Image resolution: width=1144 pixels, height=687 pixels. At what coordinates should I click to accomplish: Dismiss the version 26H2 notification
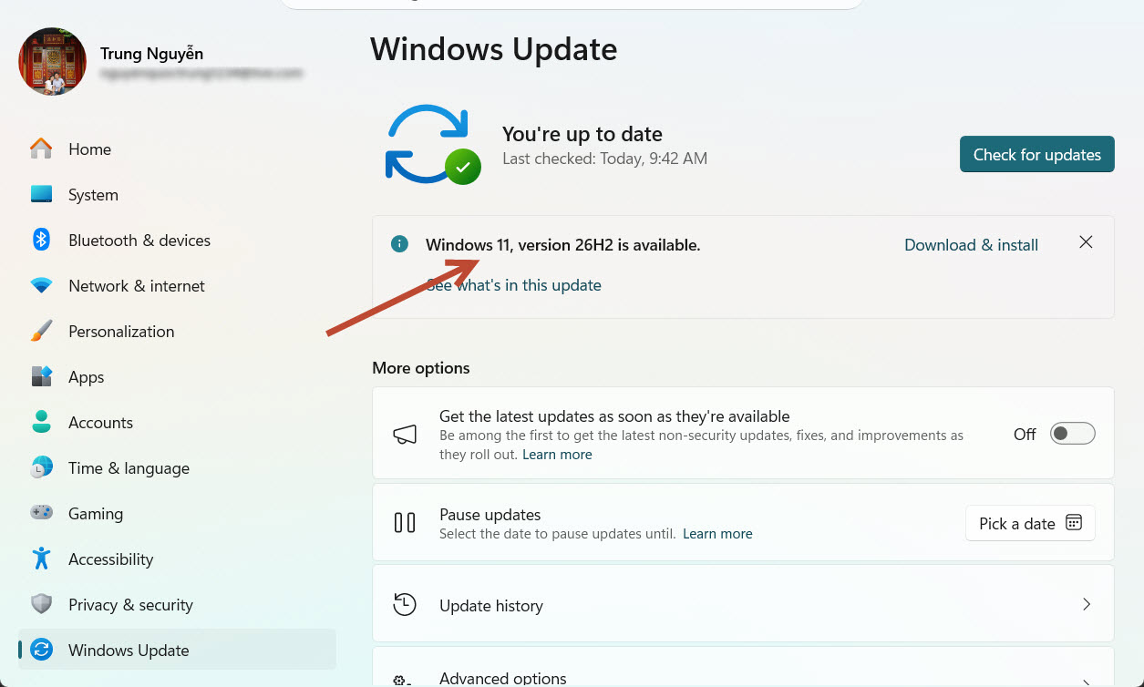pos(1086,242)
